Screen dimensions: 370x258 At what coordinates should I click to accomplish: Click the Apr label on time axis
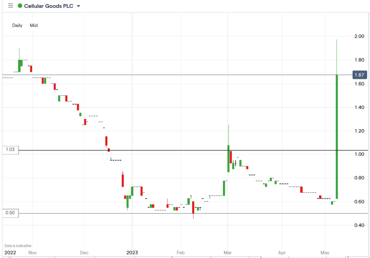coord(282,252)
